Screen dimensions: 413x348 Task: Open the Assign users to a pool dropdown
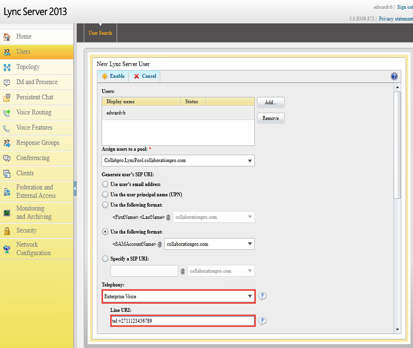(178, 161)
